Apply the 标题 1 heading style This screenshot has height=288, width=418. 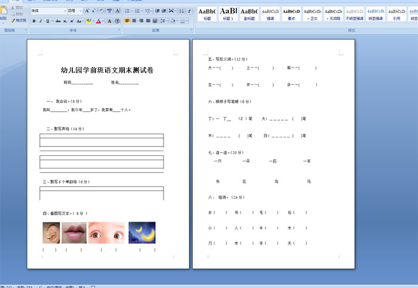(x=228, y=14)
